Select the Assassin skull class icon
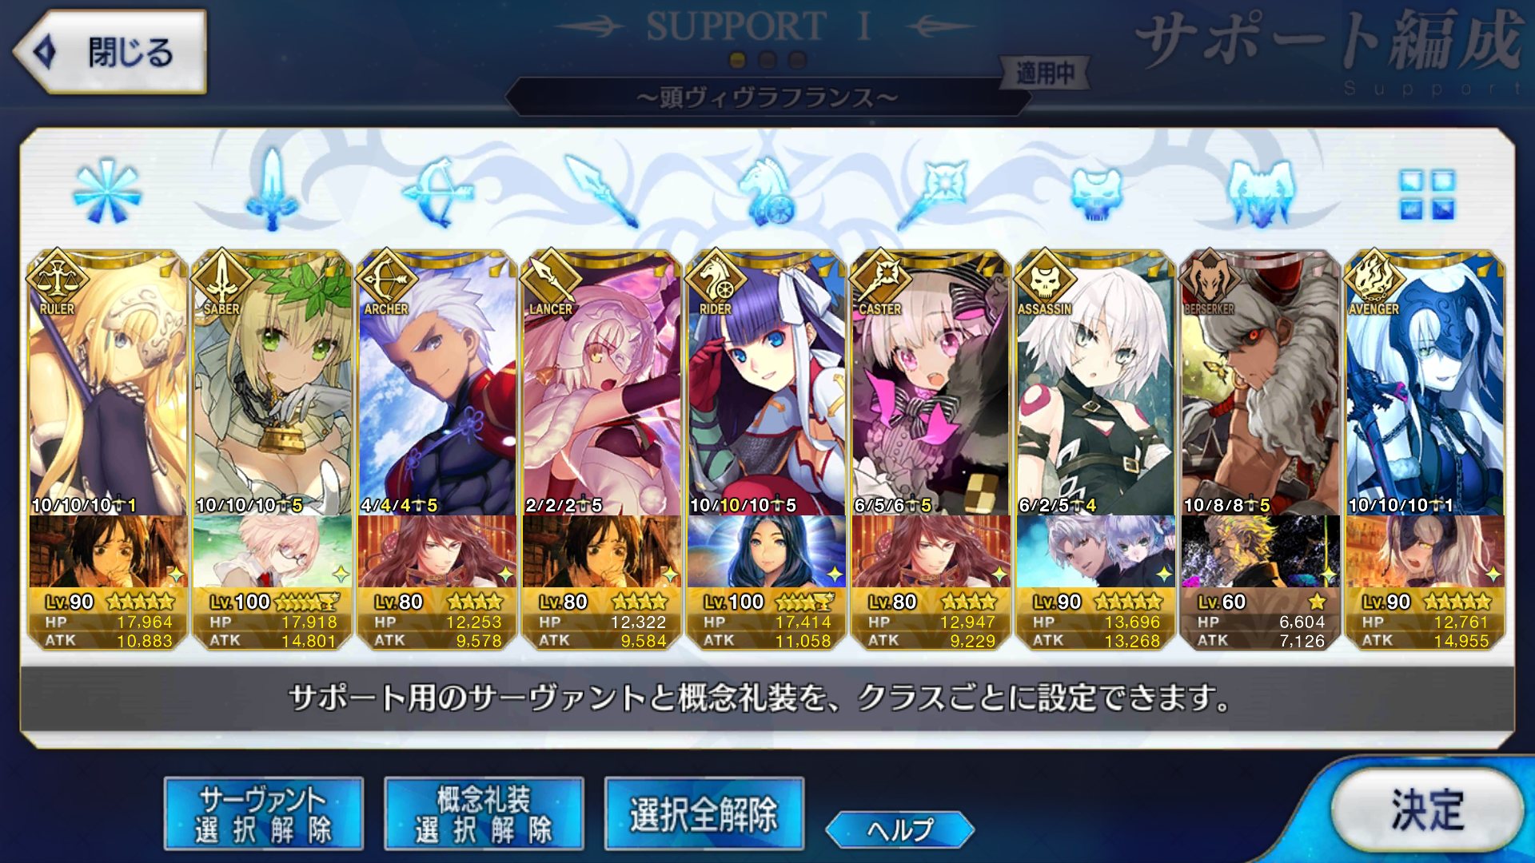The width and height of the screenshot is (1535, 863). pyautogui.click(x=1097, y=193)
